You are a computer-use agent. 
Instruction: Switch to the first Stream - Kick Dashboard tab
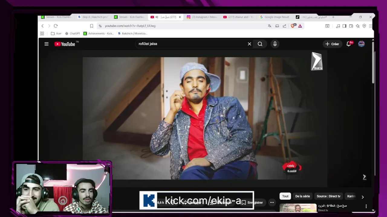point(56,17)
